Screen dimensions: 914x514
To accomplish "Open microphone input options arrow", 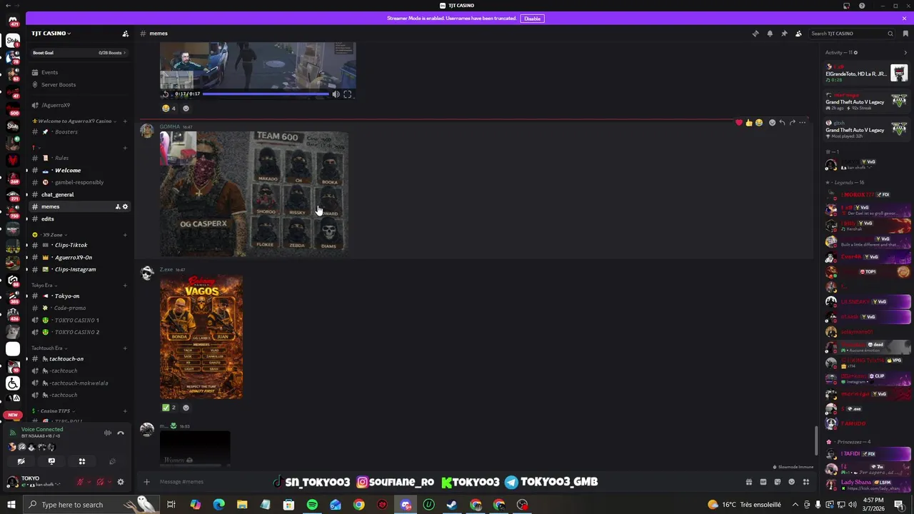I will point(89,482).
